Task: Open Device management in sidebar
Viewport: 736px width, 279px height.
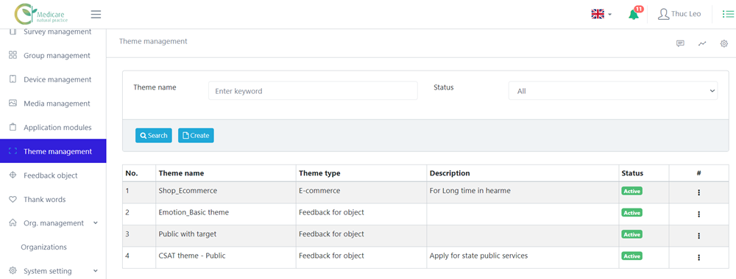Action: pos(53,79)
